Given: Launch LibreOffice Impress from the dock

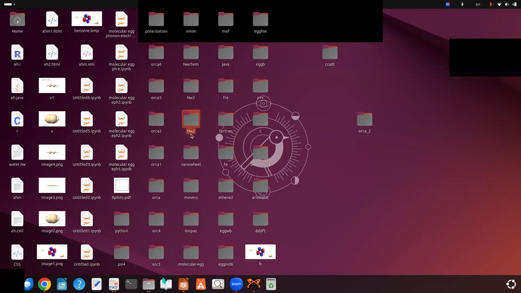Looking at the screenshot, I should [183, 284].
